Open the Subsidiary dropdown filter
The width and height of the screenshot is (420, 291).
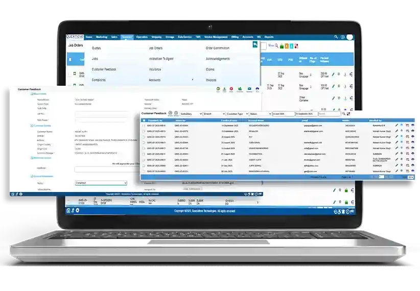click(191, 113)
